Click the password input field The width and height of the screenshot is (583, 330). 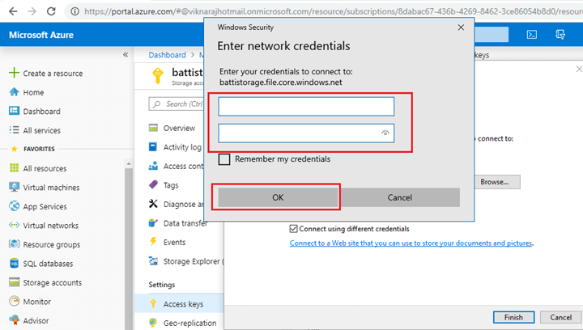pos(306,133)
